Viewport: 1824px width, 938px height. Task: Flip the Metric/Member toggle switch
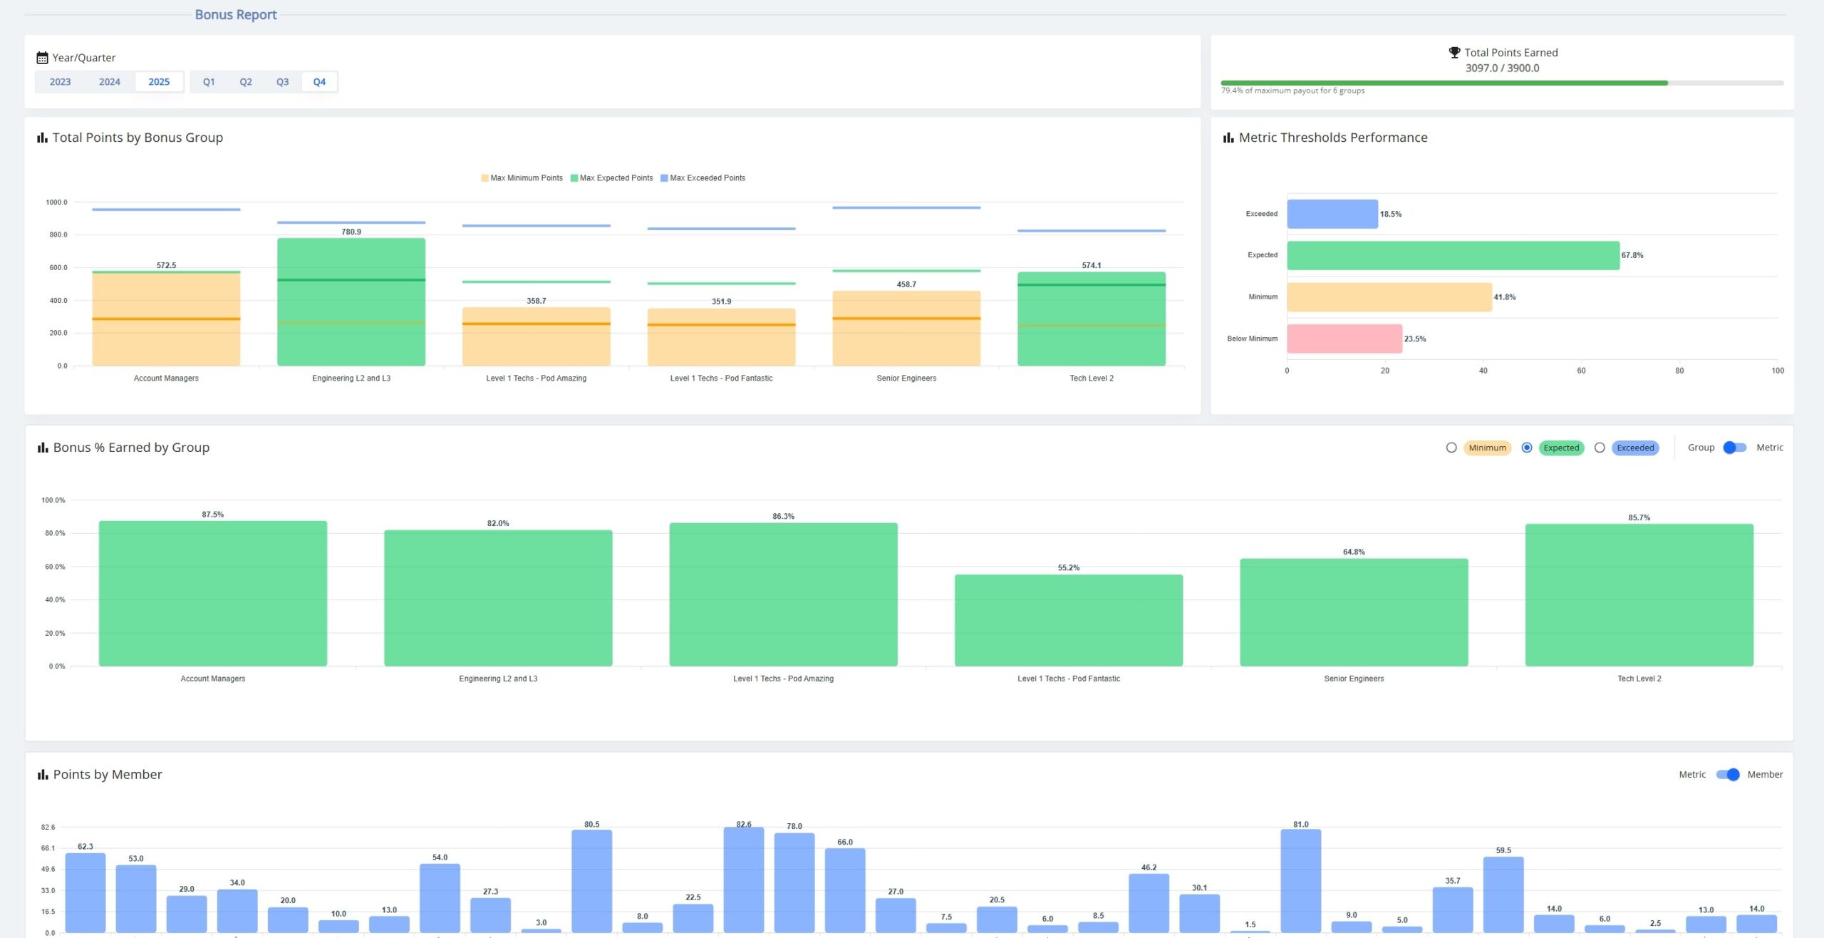click(x=1727, y=775)
